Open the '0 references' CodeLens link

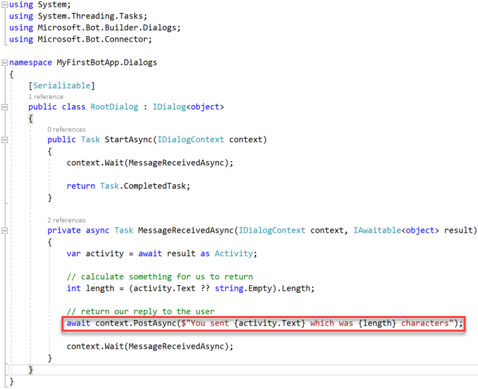coord(66,130)
